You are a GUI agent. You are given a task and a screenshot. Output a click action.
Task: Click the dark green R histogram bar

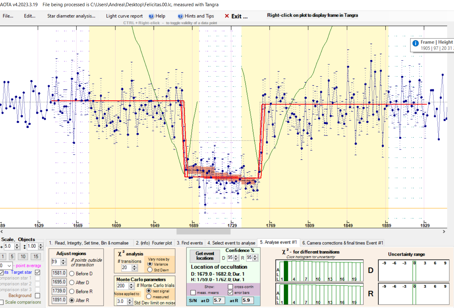286,294
